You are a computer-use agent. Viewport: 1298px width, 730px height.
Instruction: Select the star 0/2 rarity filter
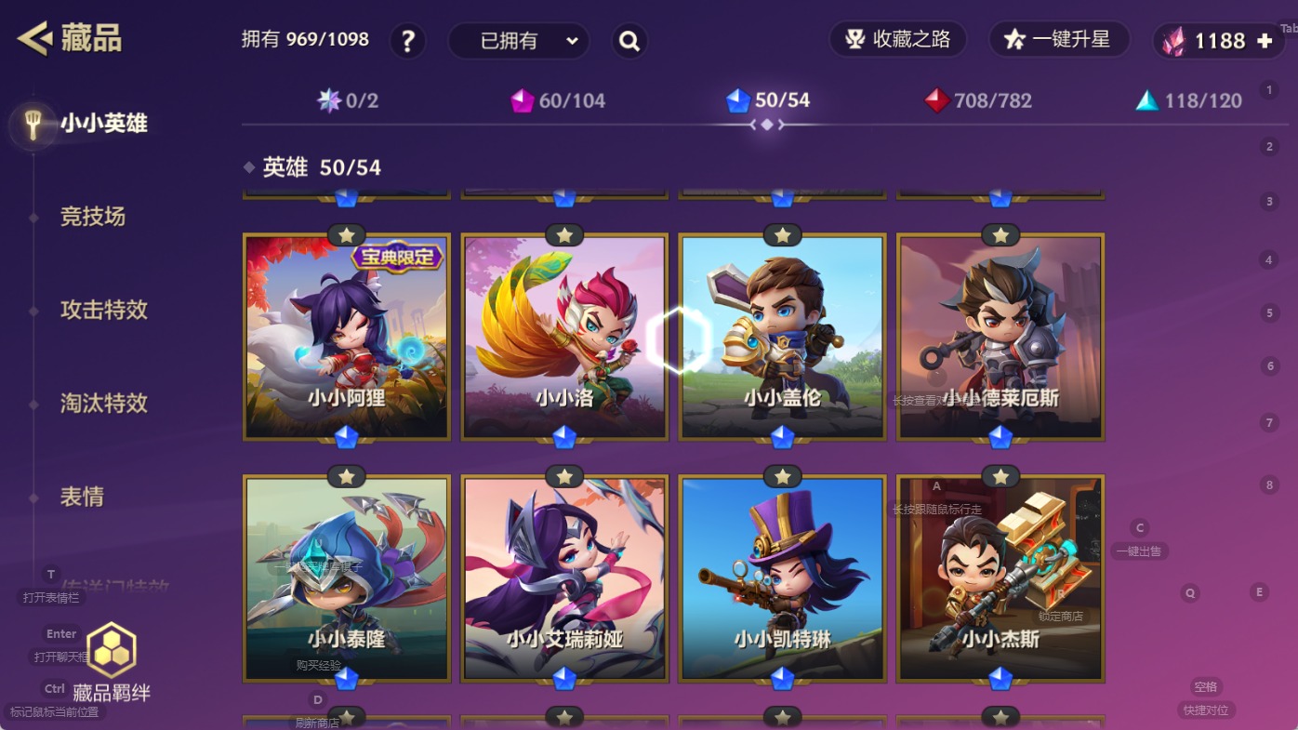(x=348, y=100)
